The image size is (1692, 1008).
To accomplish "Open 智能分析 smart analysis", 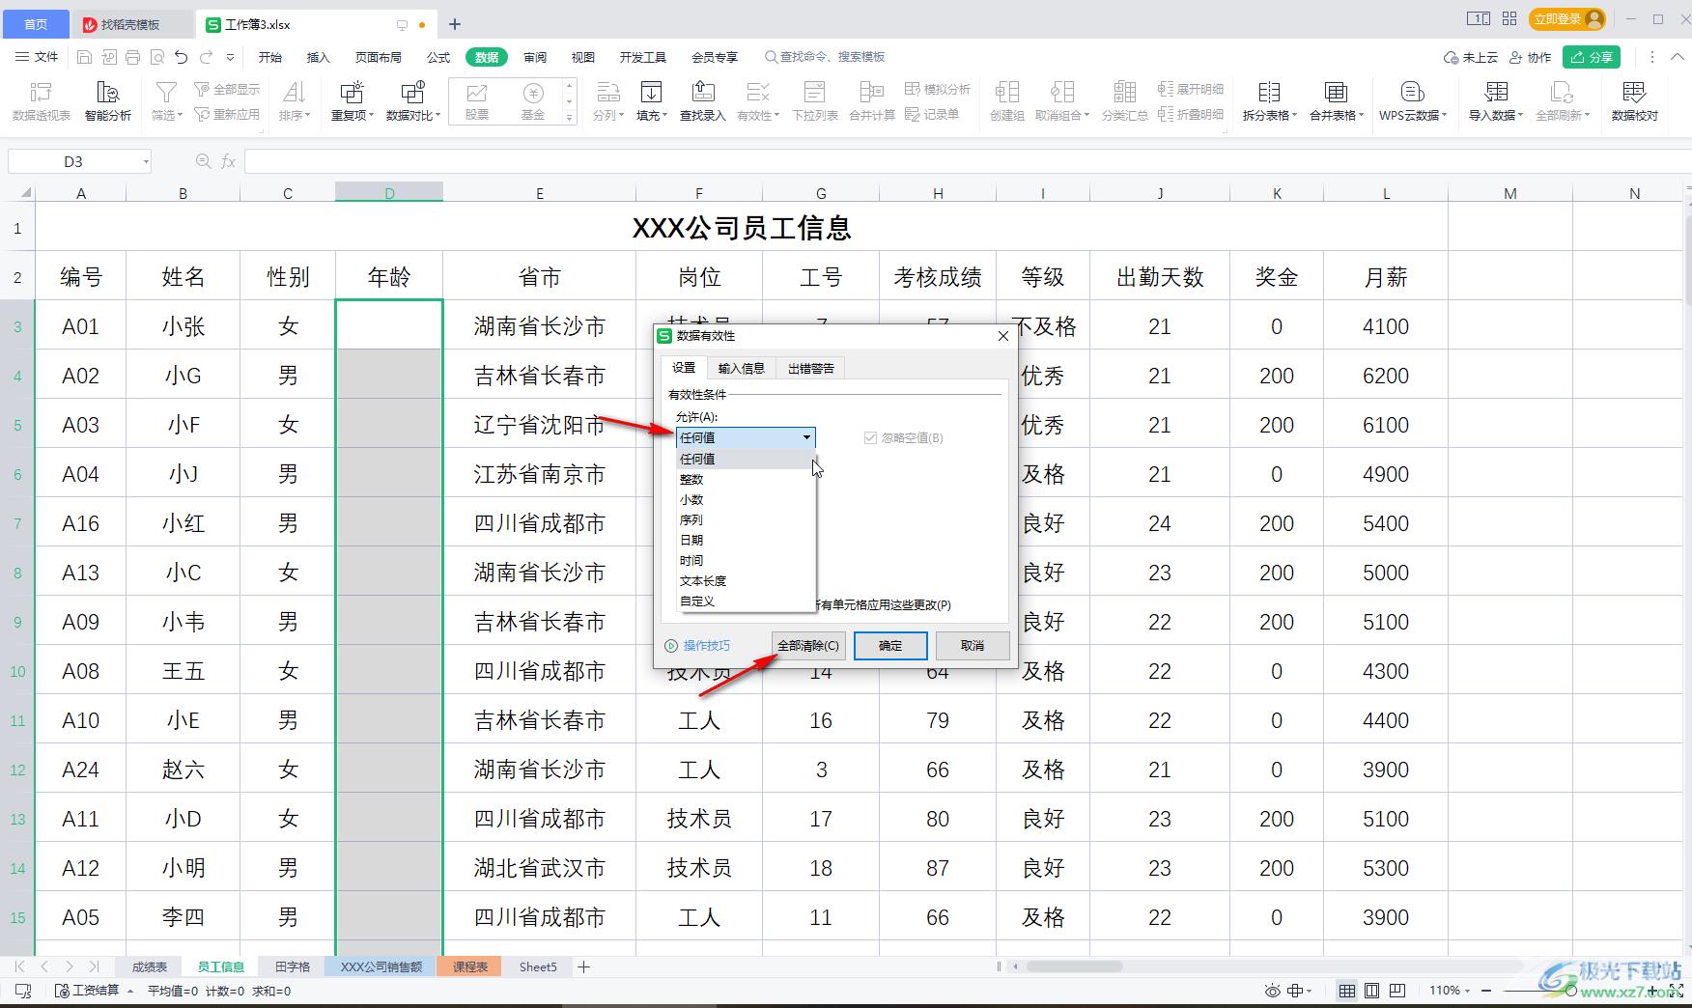I will click(x=107, y=101).
